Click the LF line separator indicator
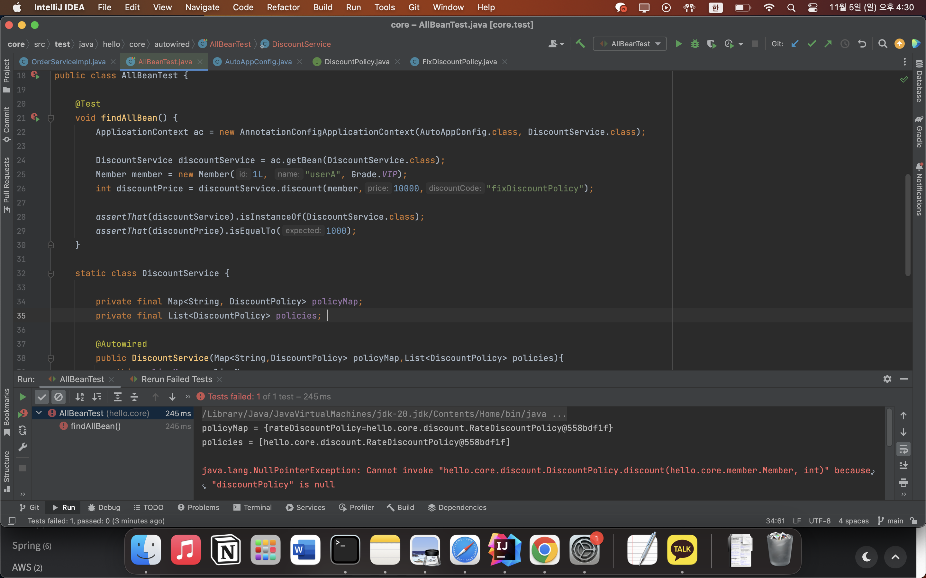 click(797, 521)
